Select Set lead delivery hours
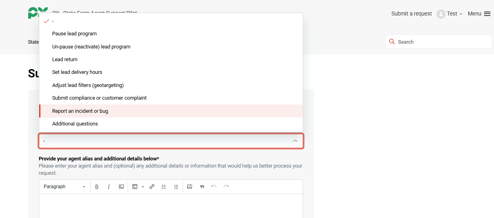Viewport: 494px width, 218px height. 171,72
